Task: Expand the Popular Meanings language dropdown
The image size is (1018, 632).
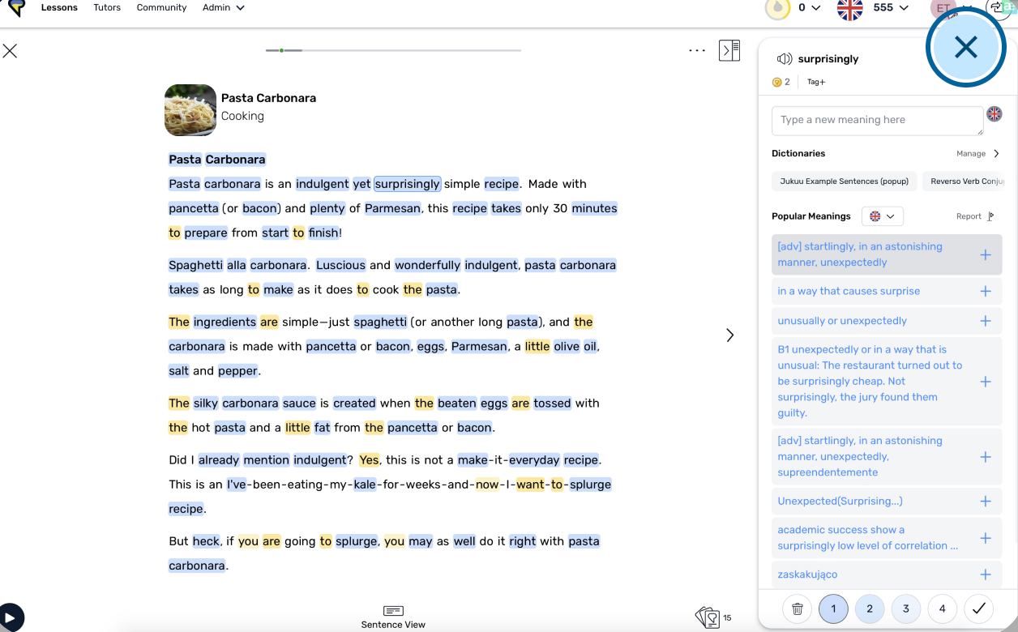Action: tap(882, 216)
